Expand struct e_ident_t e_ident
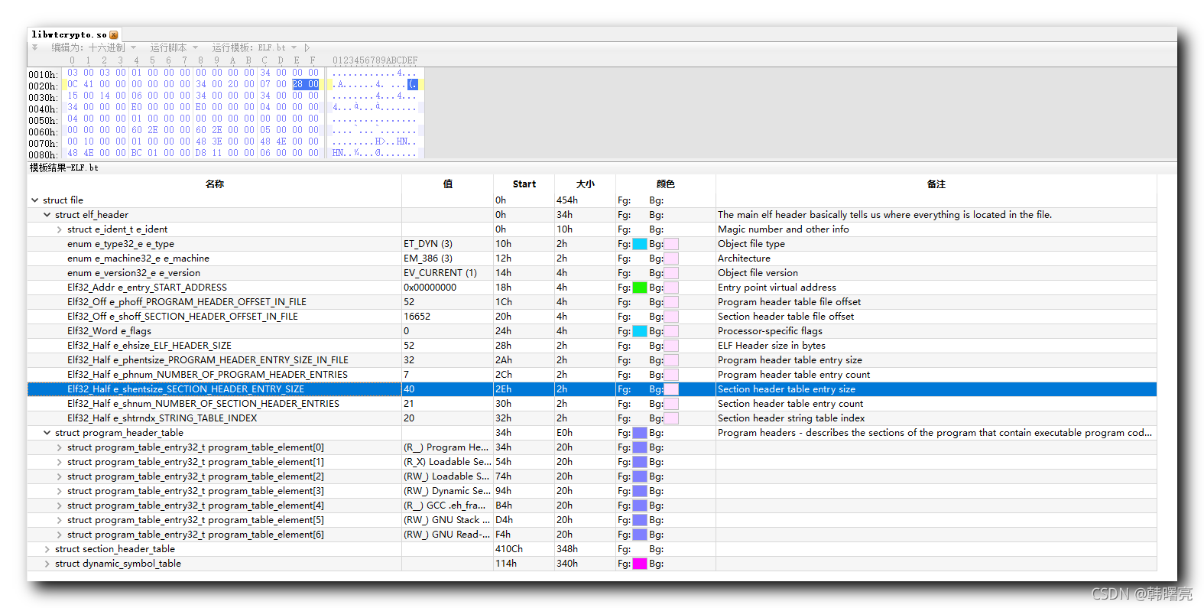 pos(60,229)
